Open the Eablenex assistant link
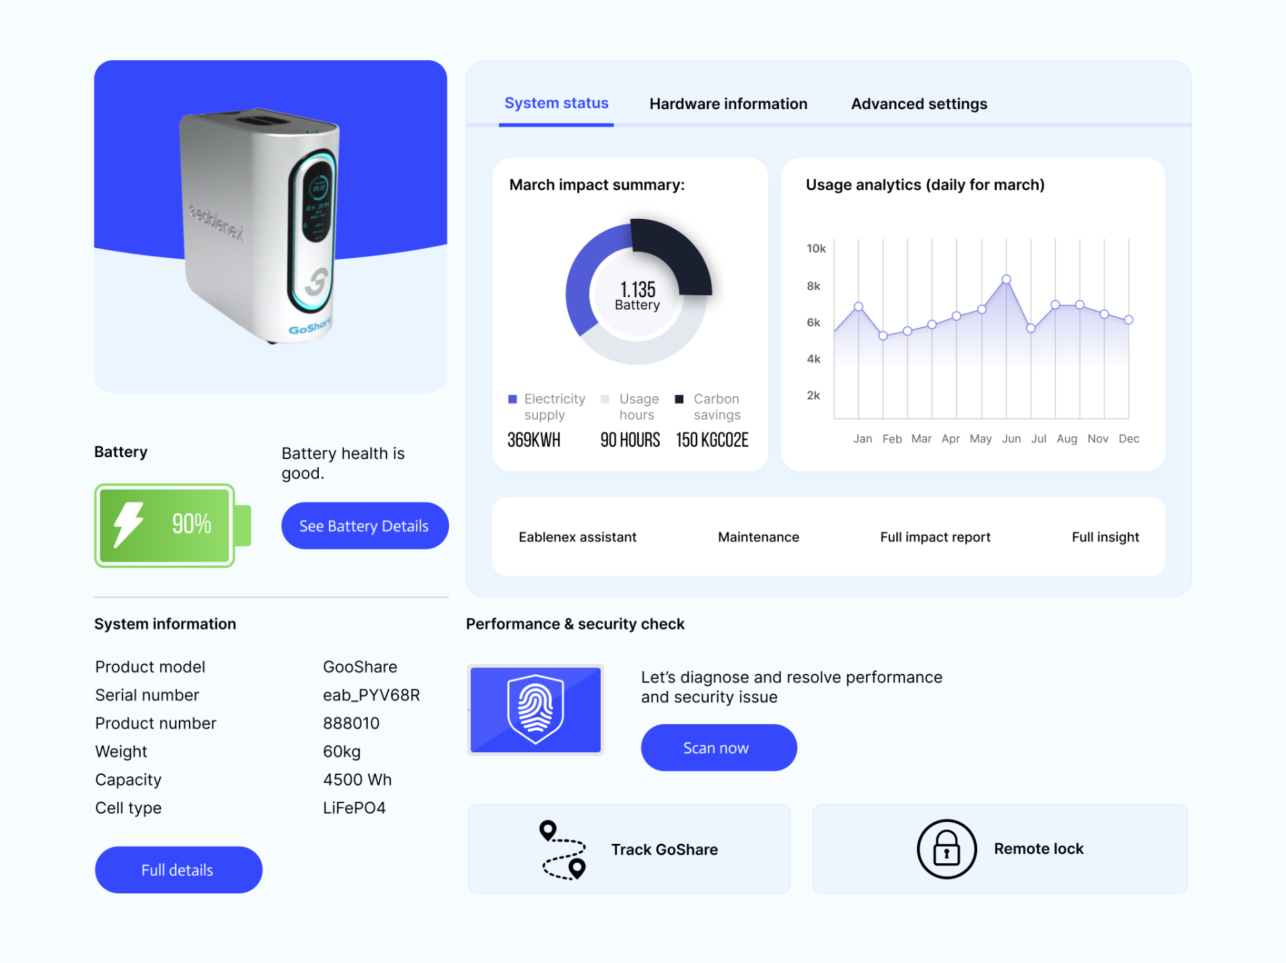 tap(577, 537)
